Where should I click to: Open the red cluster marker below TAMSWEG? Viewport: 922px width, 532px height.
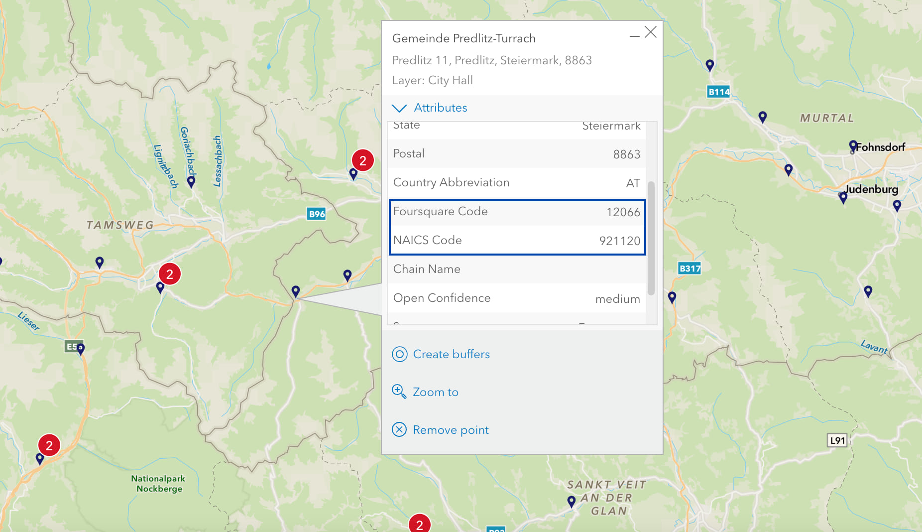point(170,274)
